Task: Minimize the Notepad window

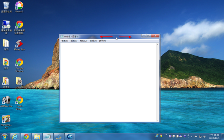Action: tap(144, 36)
